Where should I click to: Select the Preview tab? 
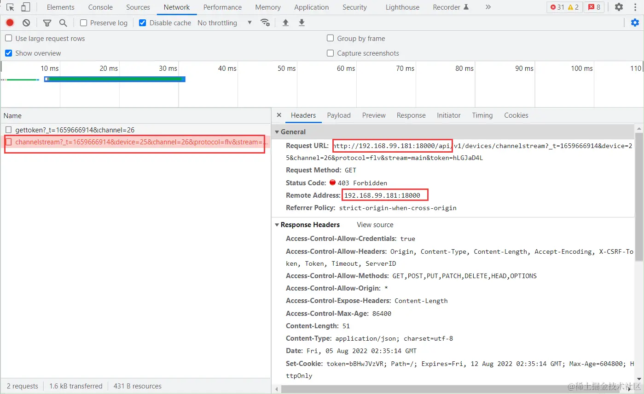click(374, 115)
